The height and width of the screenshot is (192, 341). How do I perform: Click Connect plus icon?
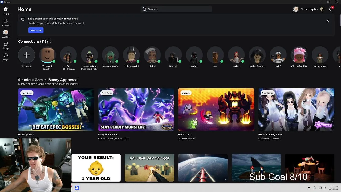click(26, 55)
